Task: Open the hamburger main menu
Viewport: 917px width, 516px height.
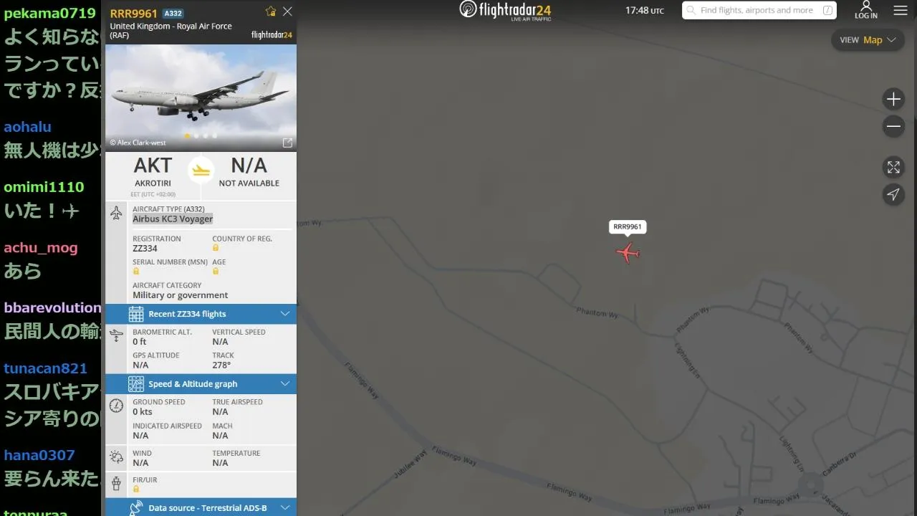Action: 901,11
